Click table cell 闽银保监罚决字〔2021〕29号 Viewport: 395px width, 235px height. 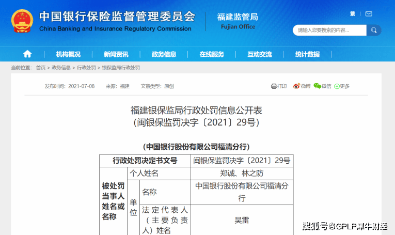242,161
